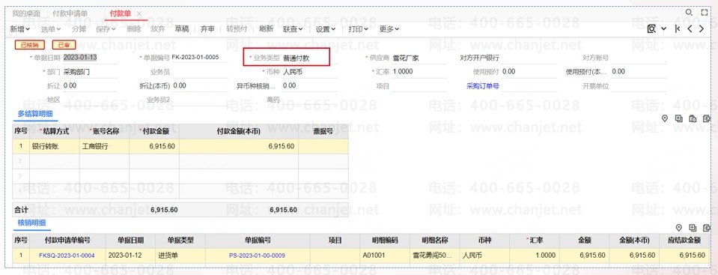Click the 对方账号 input field
The height and width of the screenshot is (275, 718).
pyautogui.click(x=638, y=58)
